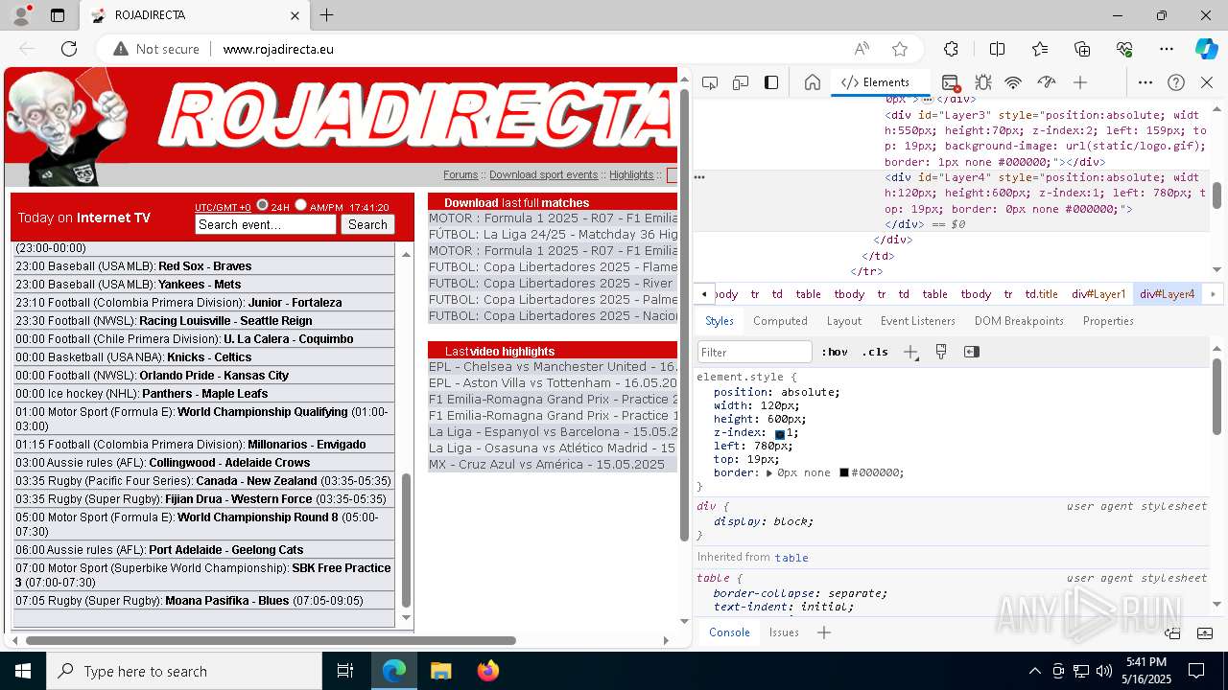Select the inspect element picker tool
The width and height of the screenshot is (1228, 690).
(710, 82)
